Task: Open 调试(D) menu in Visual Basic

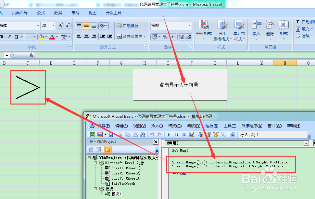Action: coord(194,126)
